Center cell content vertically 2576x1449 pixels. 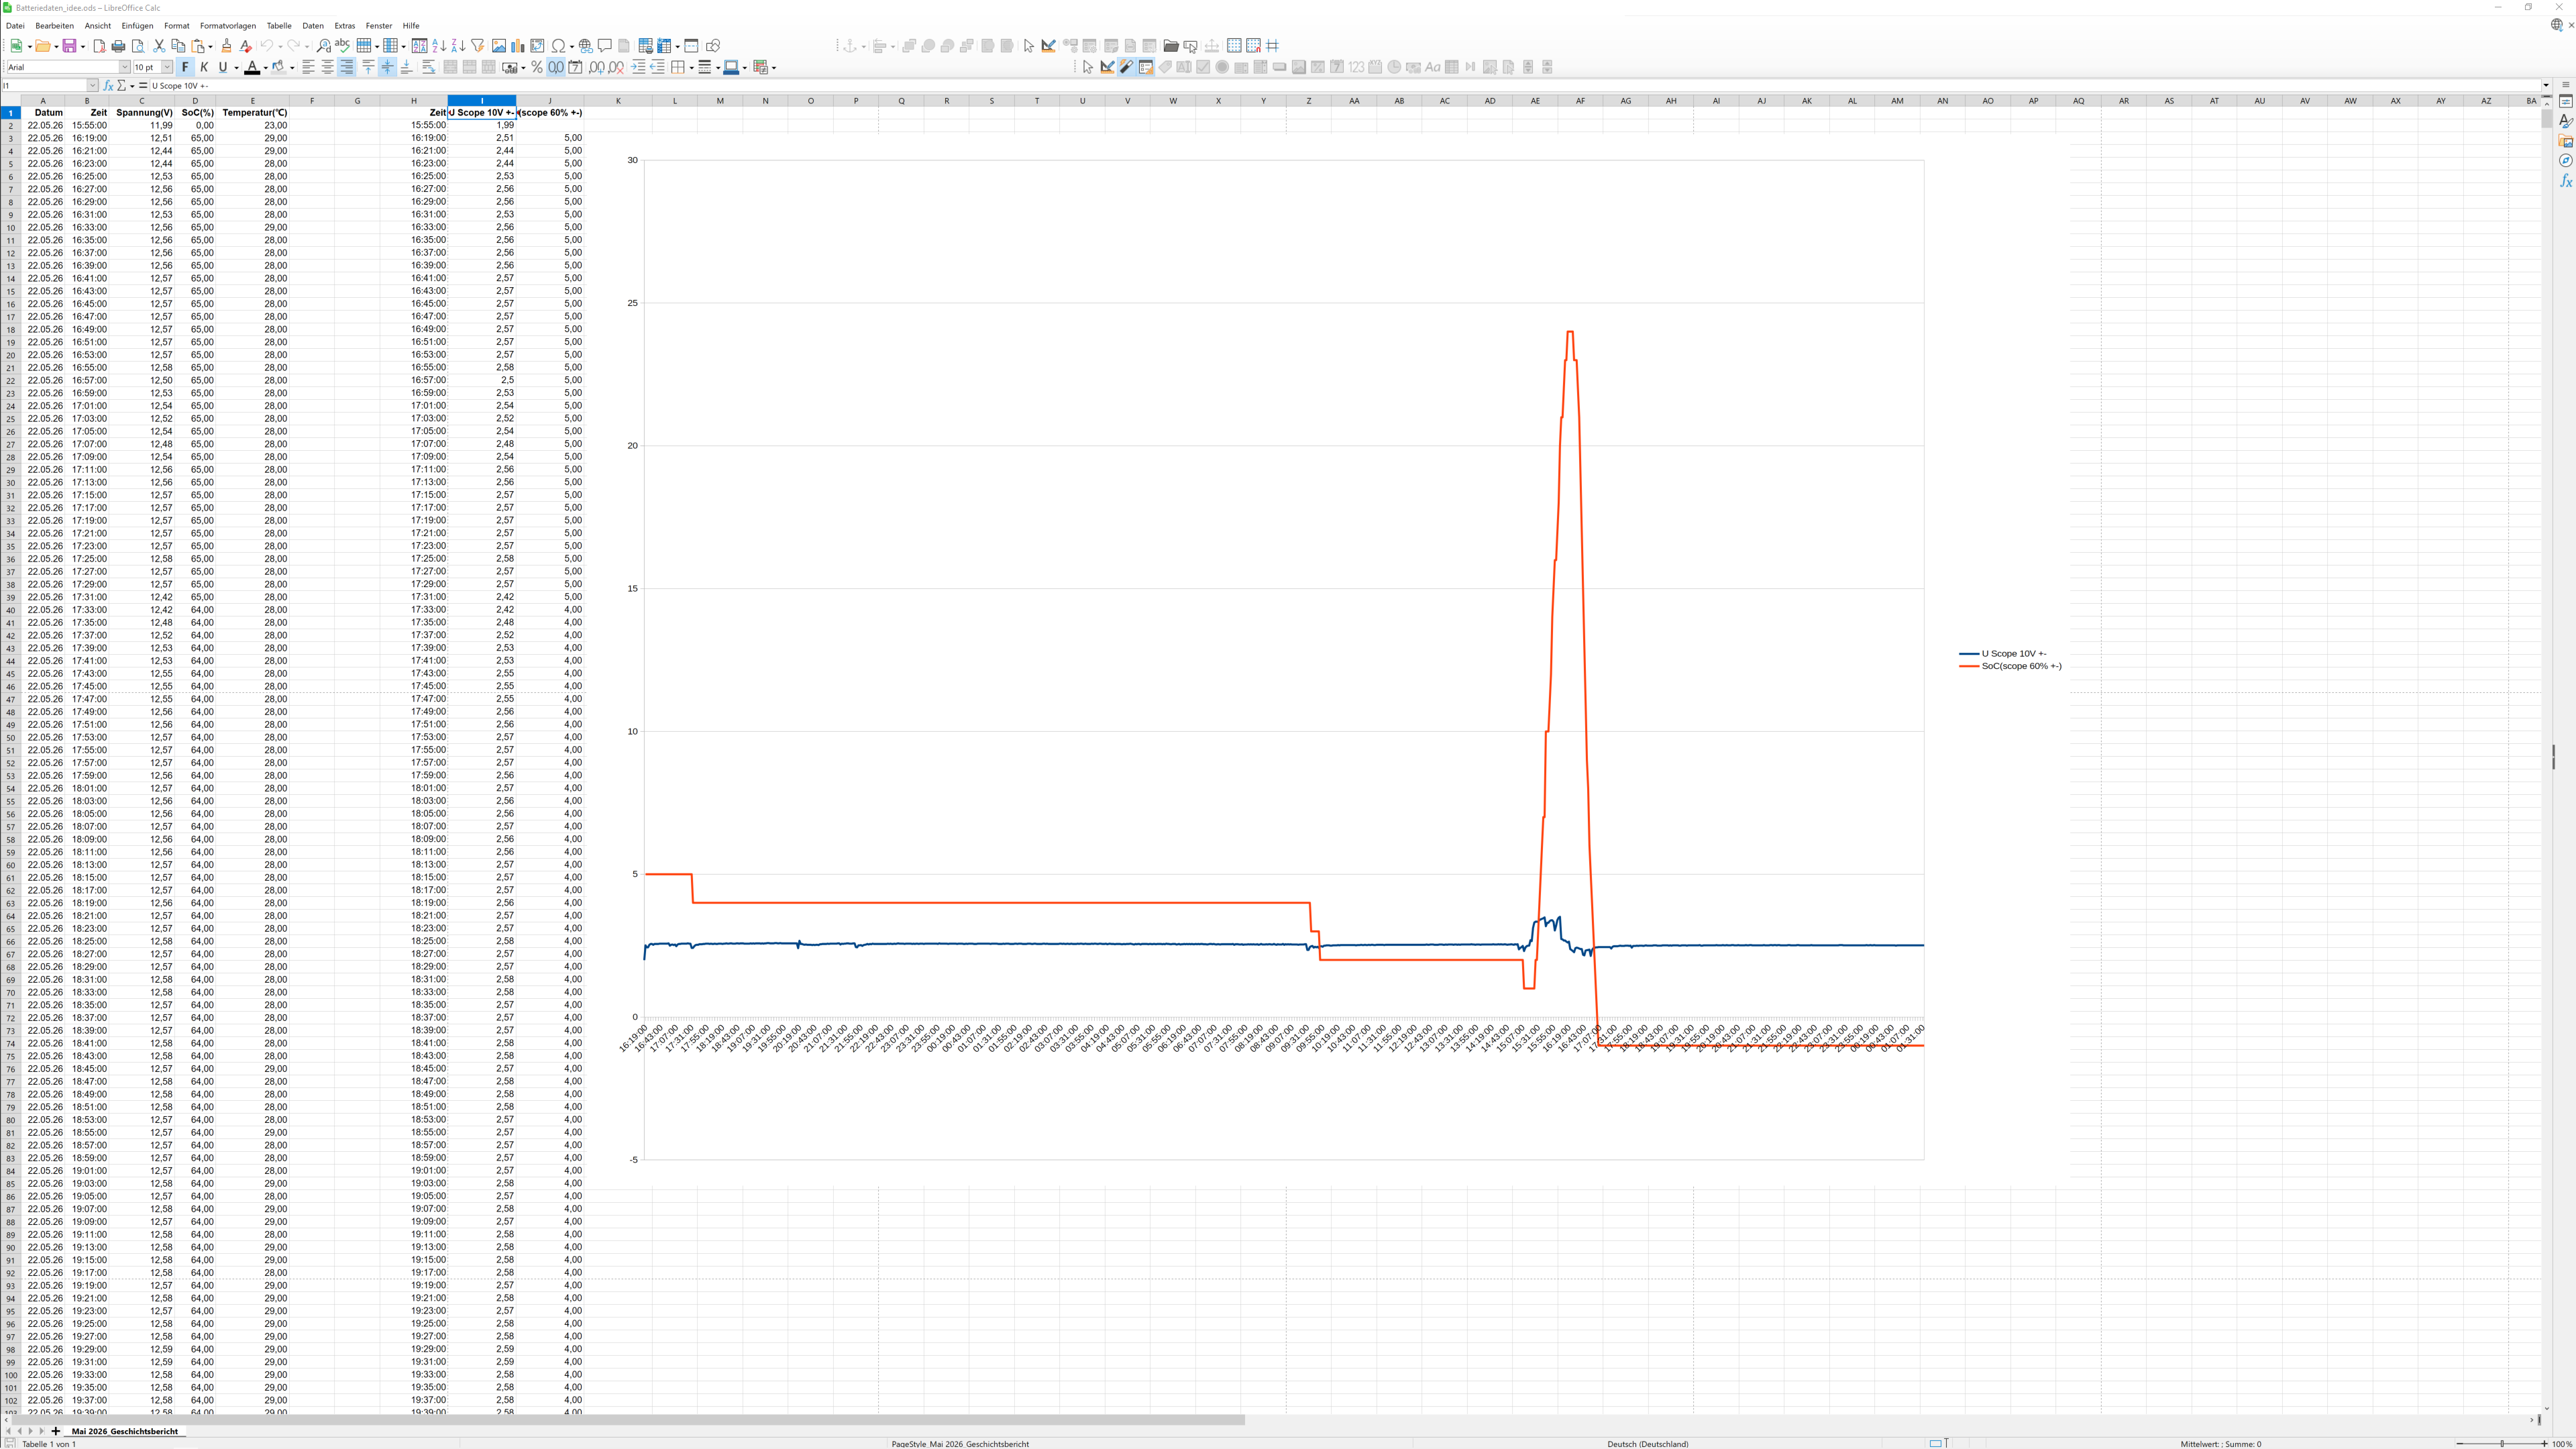coord(387,67)
